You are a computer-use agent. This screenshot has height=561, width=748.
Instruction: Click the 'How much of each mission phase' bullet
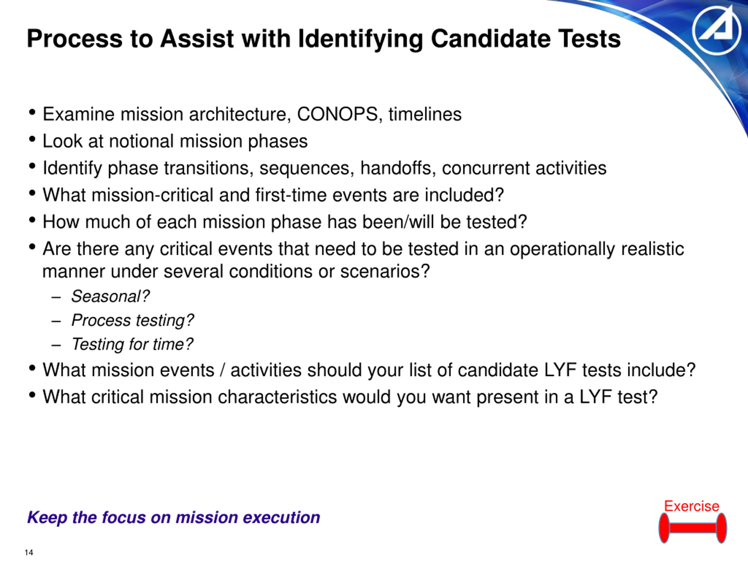click(x=285, y=222)
